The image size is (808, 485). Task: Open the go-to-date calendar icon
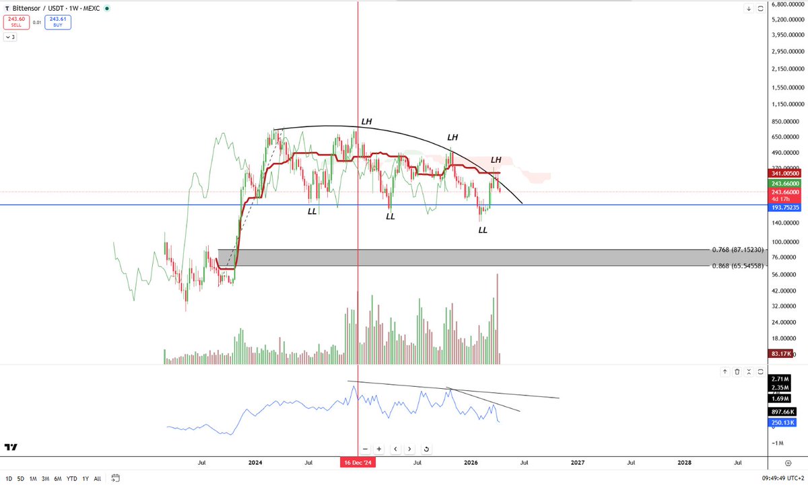115,478
